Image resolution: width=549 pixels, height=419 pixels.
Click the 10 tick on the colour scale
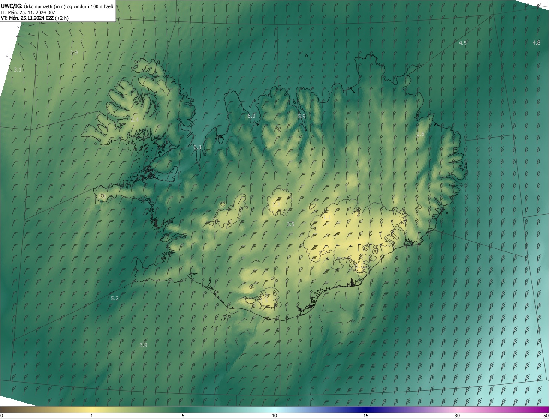(274, 416)
